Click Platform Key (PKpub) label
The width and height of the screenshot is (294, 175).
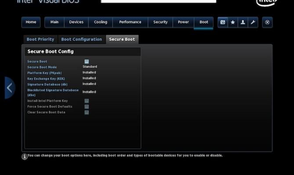point(44,73)
